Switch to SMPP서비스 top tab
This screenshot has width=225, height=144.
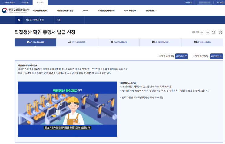(x=9, y=2)
